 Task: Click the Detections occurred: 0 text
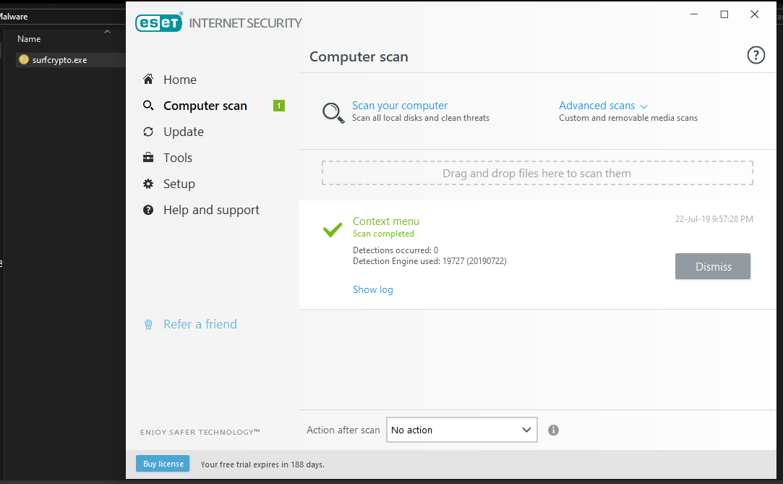[395, 250]
